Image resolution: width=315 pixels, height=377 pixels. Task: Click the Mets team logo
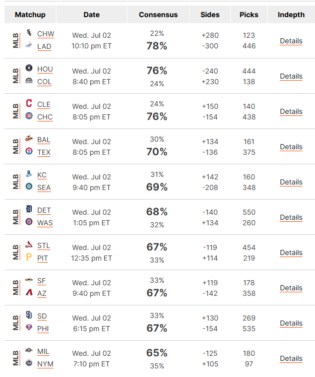[29, 362]
